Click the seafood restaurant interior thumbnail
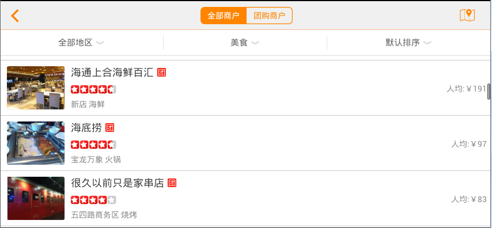492x228 pixels. coord(36,88)
